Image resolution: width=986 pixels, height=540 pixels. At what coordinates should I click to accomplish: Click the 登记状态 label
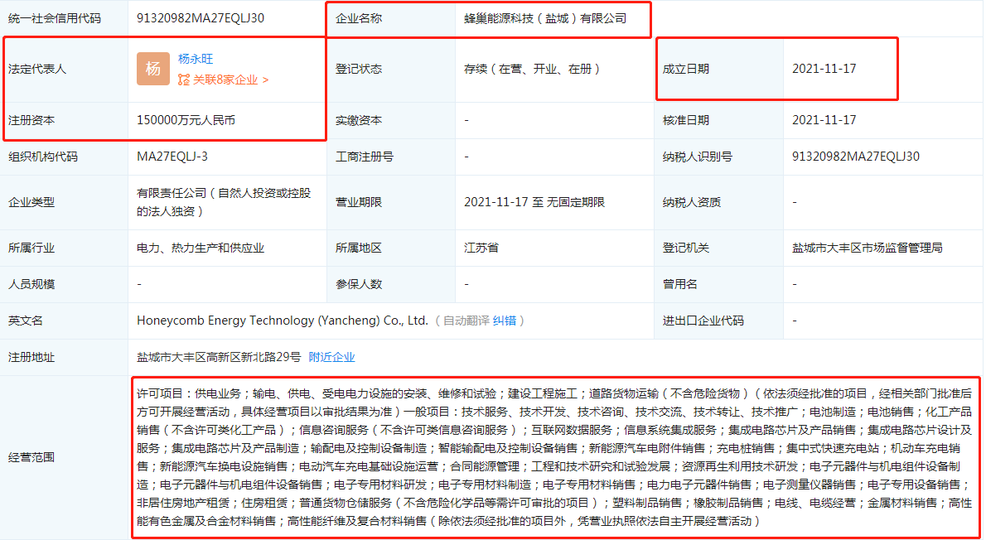[x=359, y=69]
